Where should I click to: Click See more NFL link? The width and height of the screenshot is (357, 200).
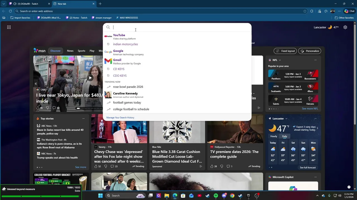(310, 109)
